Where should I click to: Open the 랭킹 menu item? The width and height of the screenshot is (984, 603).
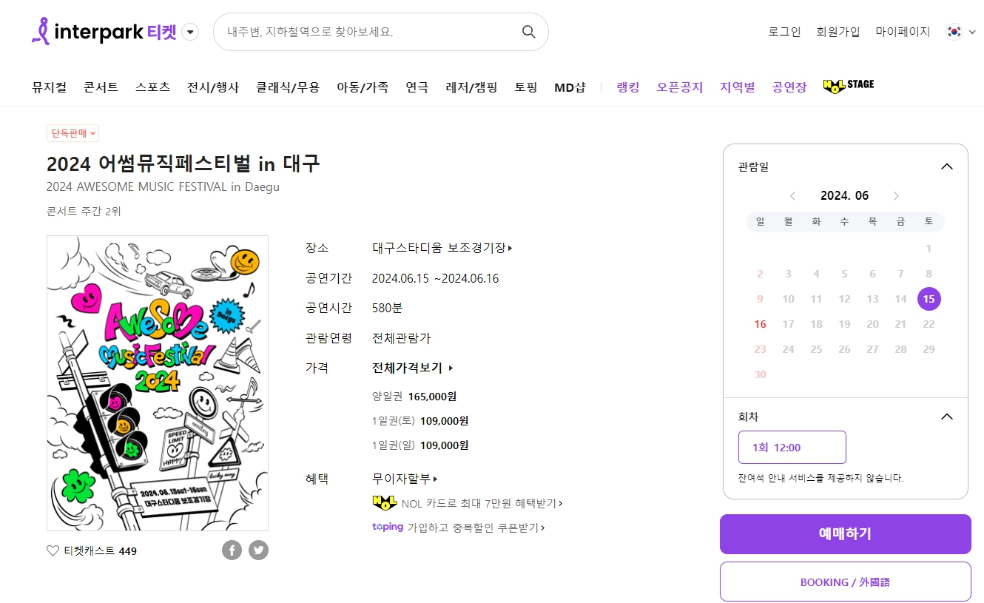point(628,87)
